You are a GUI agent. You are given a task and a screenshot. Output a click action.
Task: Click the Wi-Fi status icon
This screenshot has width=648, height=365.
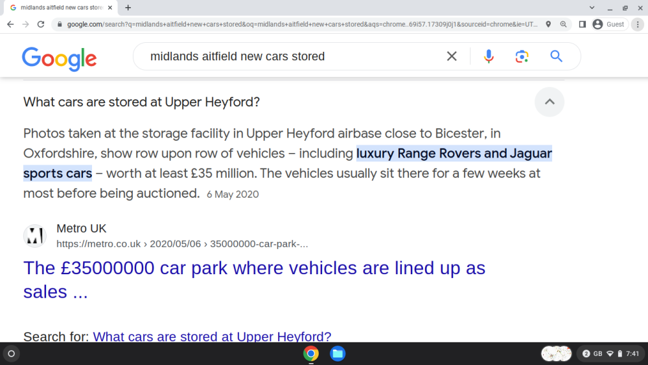(610, 353)
